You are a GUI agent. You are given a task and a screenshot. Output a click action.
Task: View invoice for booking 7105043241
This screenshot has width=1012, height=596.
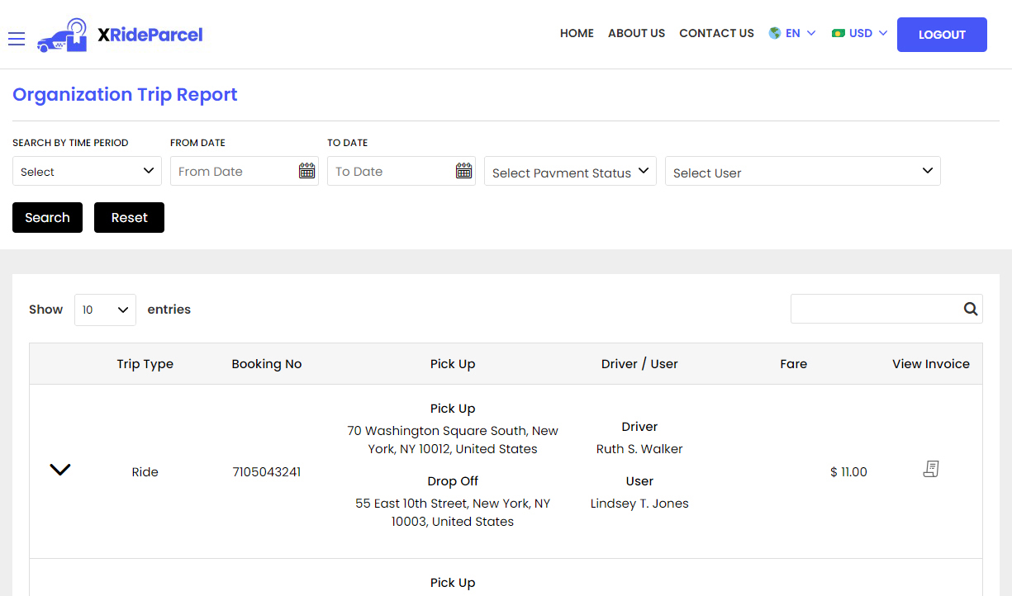(x=930, y=470)
